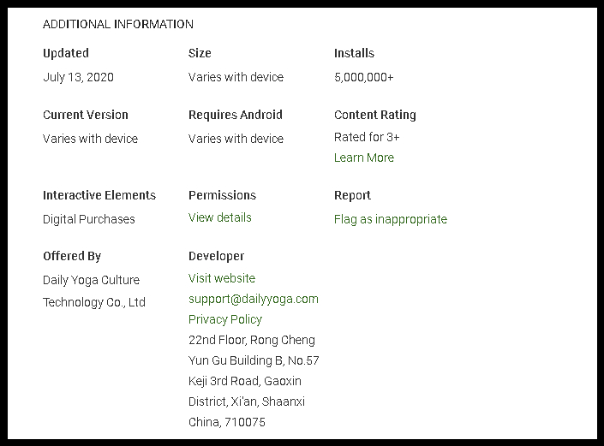
Task: Click Daily Yoga Culture offered-by name
Action: (x=92, y=280)
